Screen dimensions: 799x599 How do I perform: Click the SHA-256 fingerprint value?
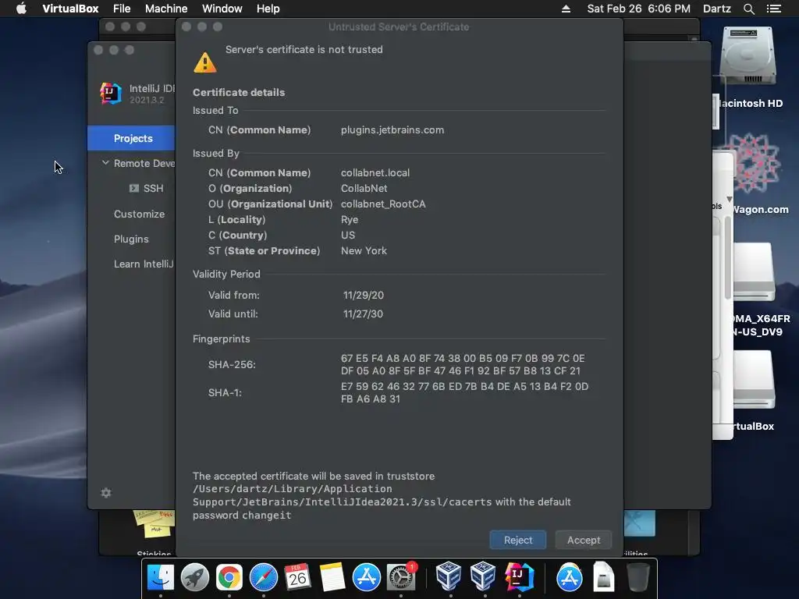pyautogui.click(x=463, y=365)
